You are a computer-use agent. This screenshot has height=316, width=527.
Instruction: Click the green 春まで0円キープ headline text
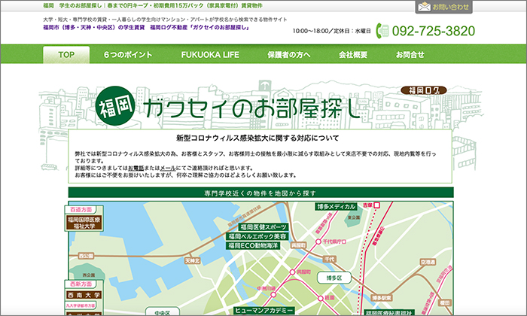click(153, 6)
